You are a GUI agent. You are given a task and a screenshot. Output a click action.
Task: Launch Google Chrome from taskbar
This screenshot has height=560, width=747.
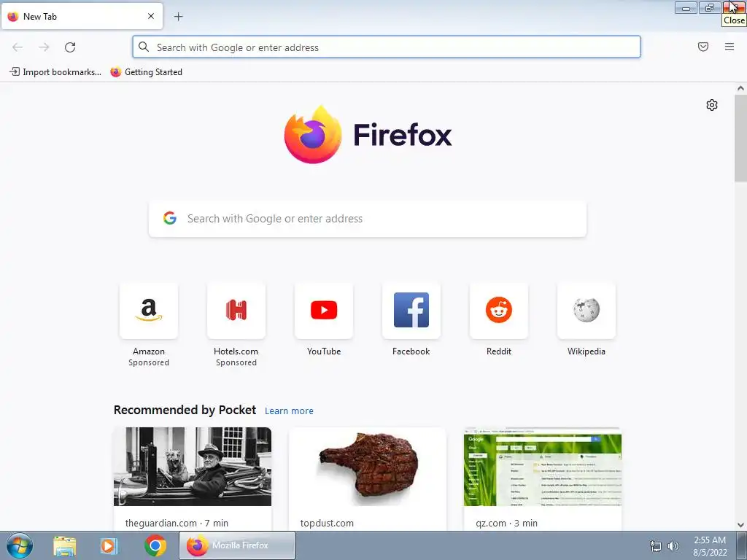click(x=155, y=545)
